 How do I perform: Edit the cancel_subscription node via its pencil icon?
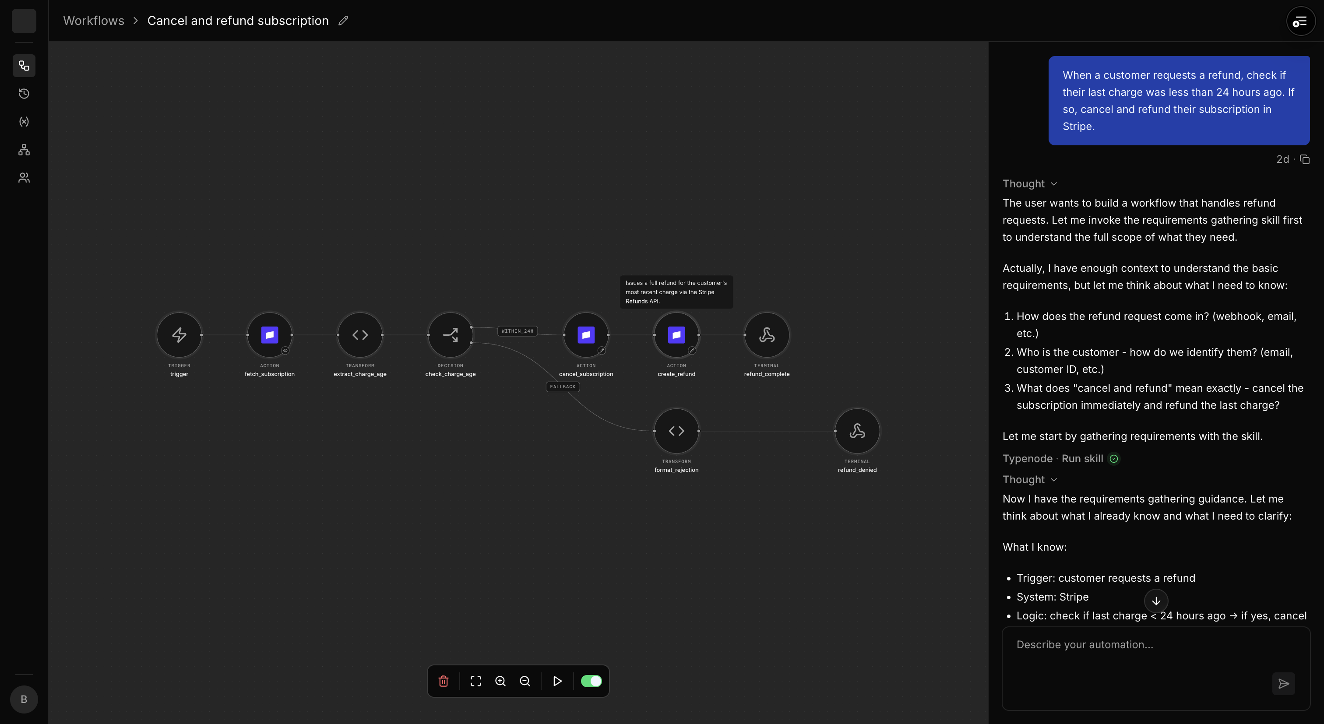(x=601, y=351)
